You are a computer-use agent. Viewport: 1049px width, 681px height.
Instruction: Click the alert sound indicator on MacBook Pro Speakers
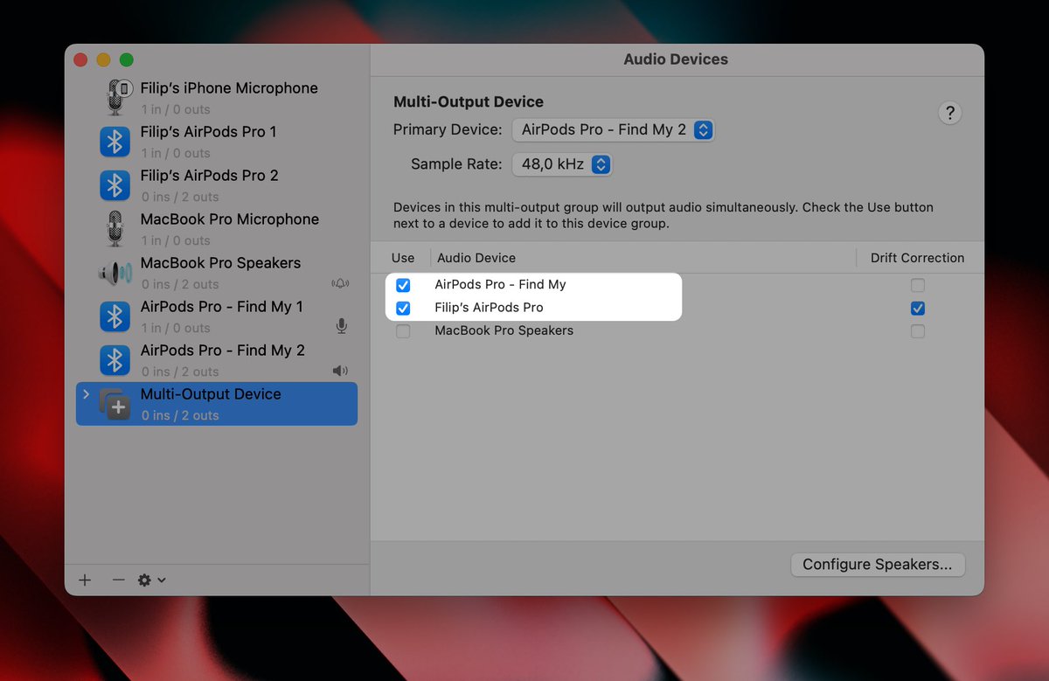pyautogui.click(x=341, y=284)
